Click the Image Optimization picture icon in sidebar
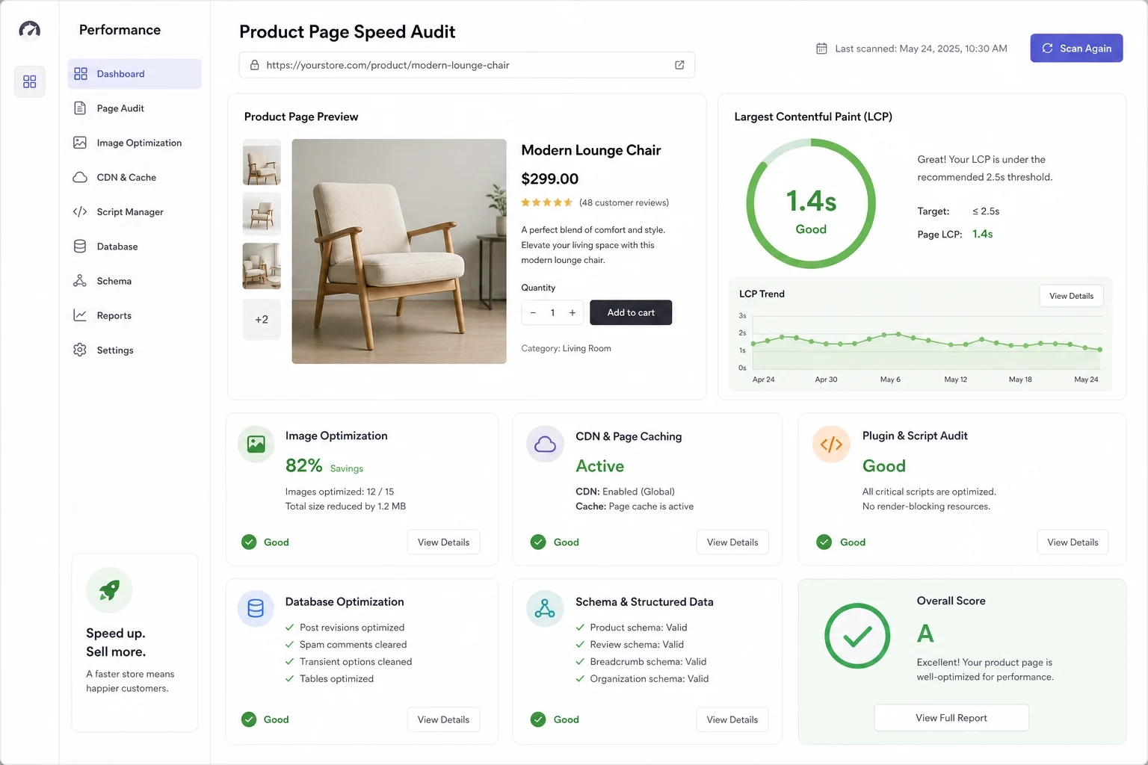Viewport: 1148px width, 765px height. pyautogui.click(x=80, y=143)
